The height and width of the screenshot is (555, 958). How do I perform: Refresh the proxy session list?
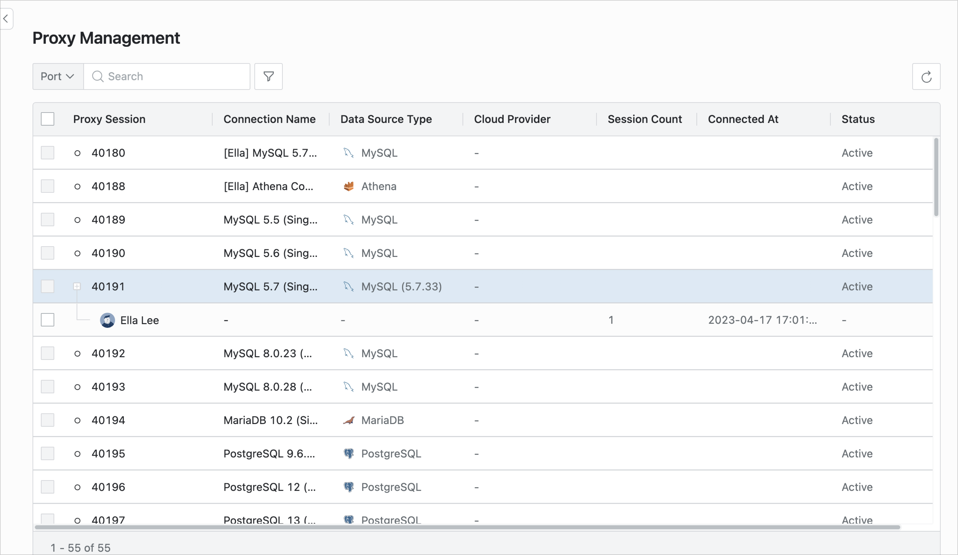[x=926, y=76]
